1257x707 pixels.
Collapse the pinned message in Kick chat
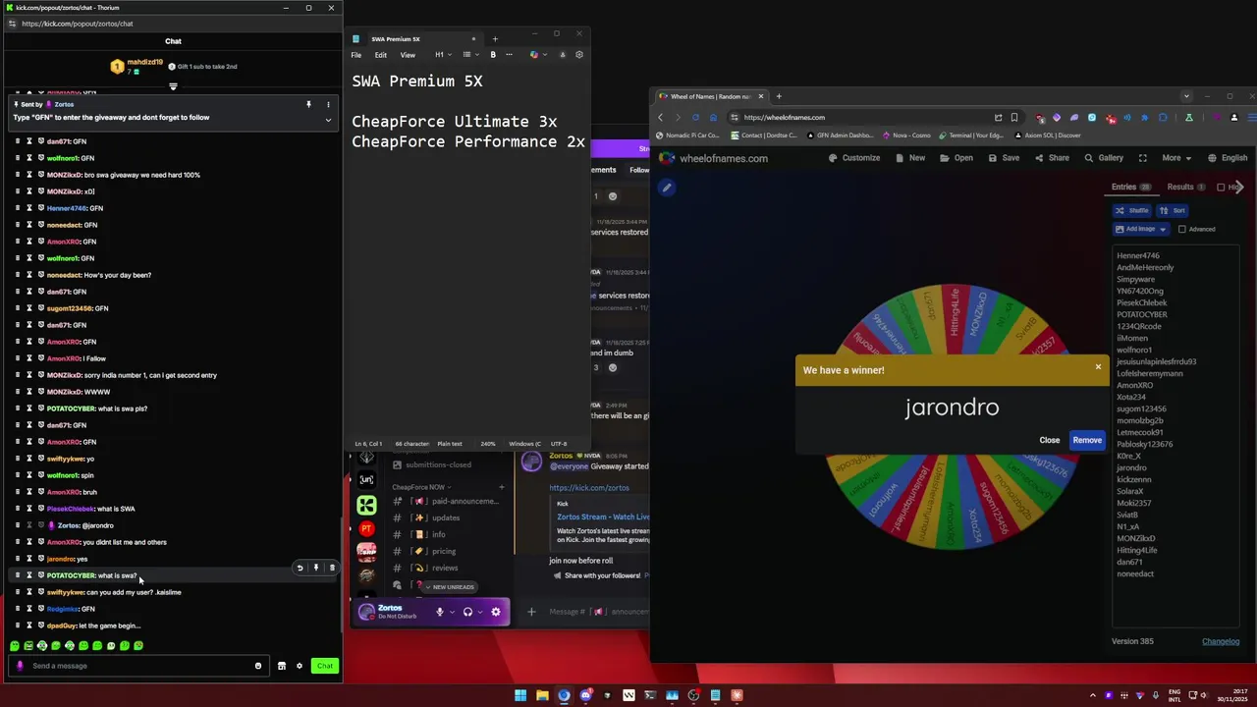point(328,120)
